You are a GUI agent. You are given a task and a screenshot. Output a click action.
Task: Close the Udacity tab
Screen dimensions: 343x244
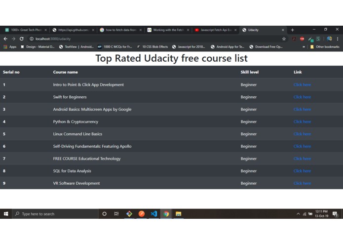[283, 30]
